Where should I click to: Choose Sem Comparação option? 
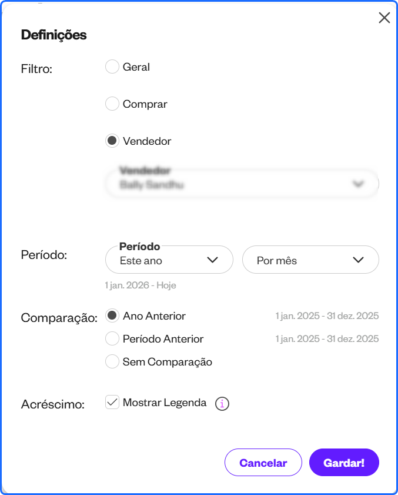tap(112, 361)
